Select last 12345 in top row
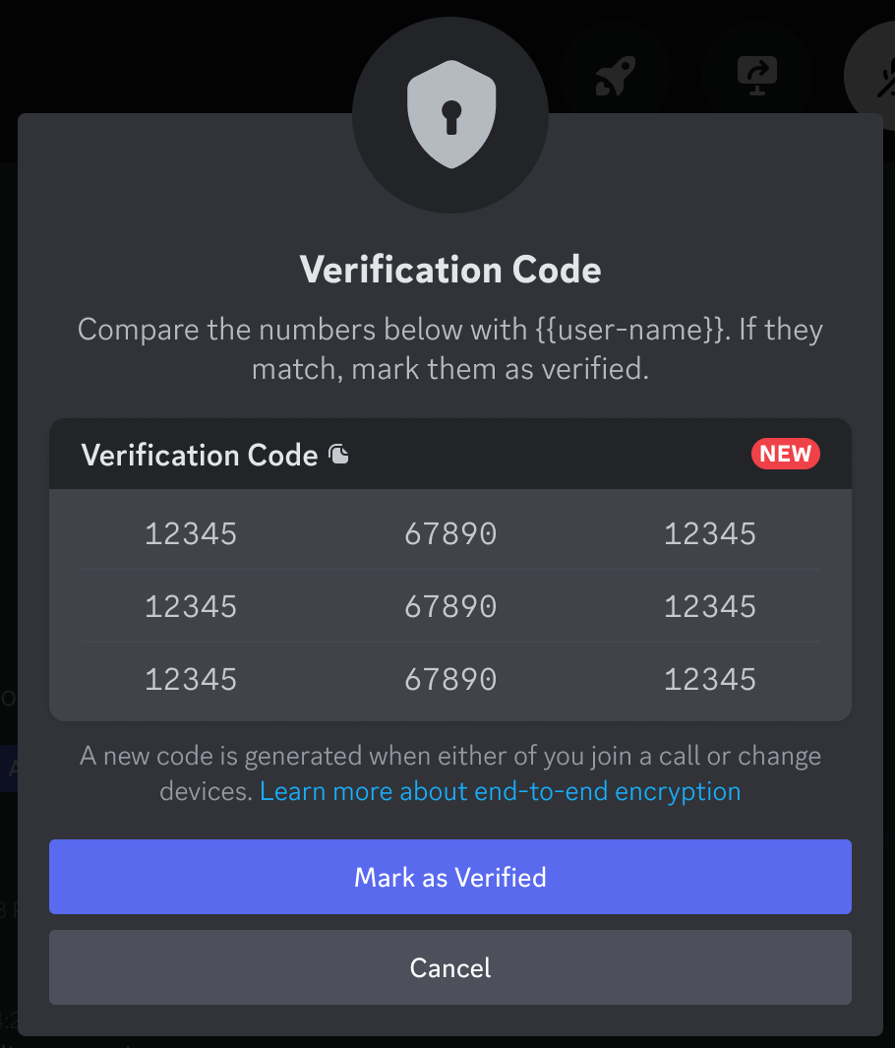This screenshot has width=895, height=1048. [x=710, y=534]
